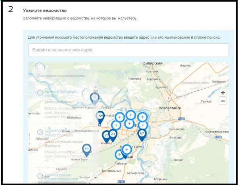238x185 pixels.
Task: Click scroll-up arrow of departments list
Action: [x=96, y=87]
